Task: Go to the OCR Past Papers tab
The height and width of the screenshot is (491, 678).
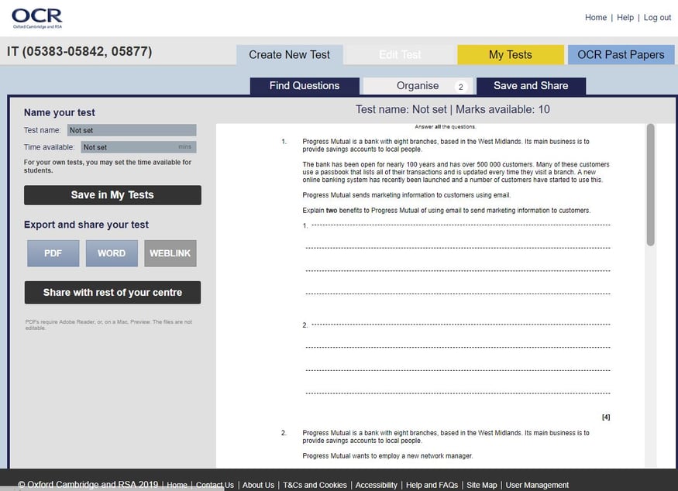Action: (621, 55)
